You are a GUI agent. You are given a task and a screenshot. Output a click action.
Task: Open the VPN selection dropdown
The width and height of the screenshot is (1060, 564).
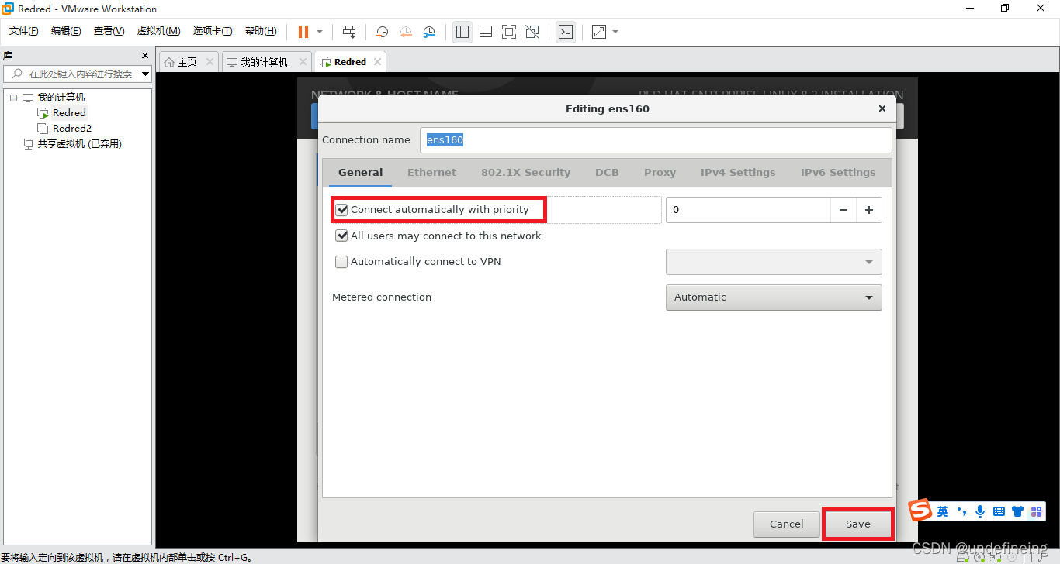click(x=774, y=262)
